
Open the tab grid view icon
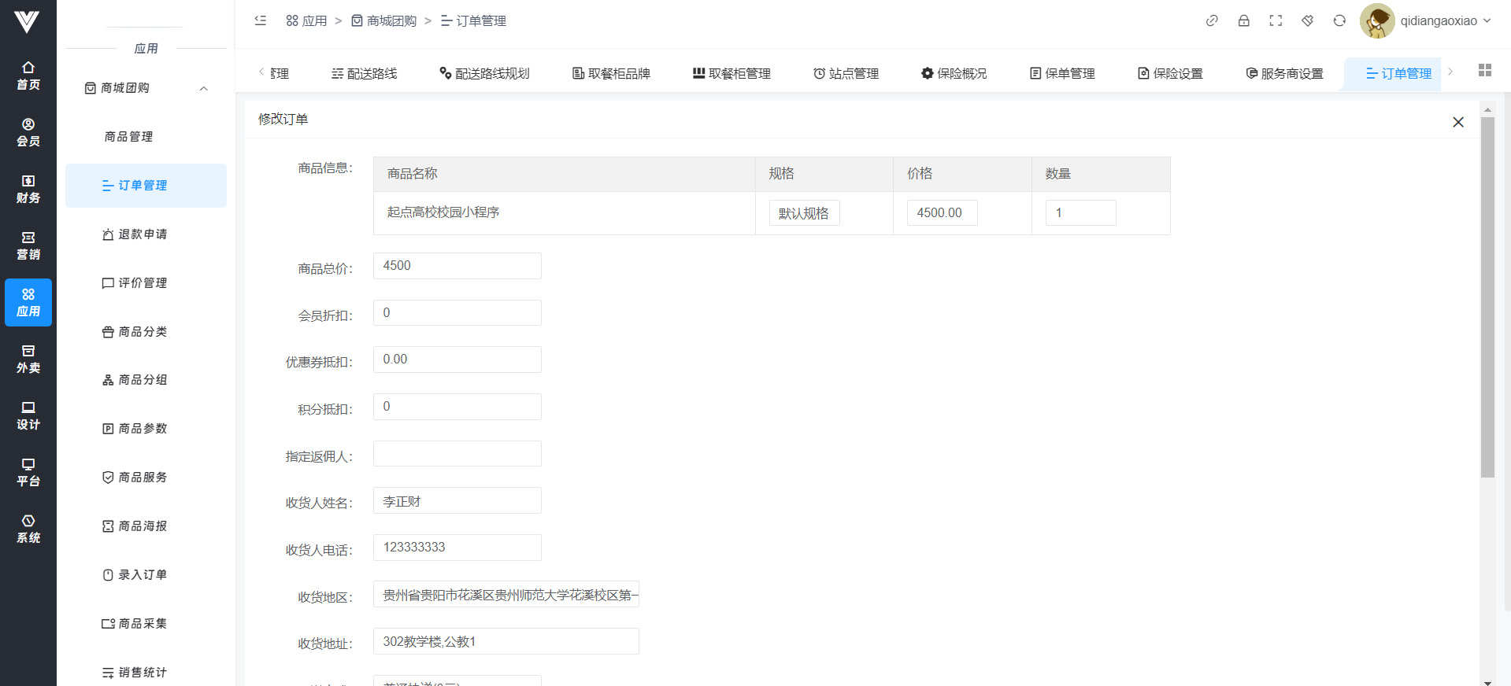pyautogui.click(x=1484, y=70)
